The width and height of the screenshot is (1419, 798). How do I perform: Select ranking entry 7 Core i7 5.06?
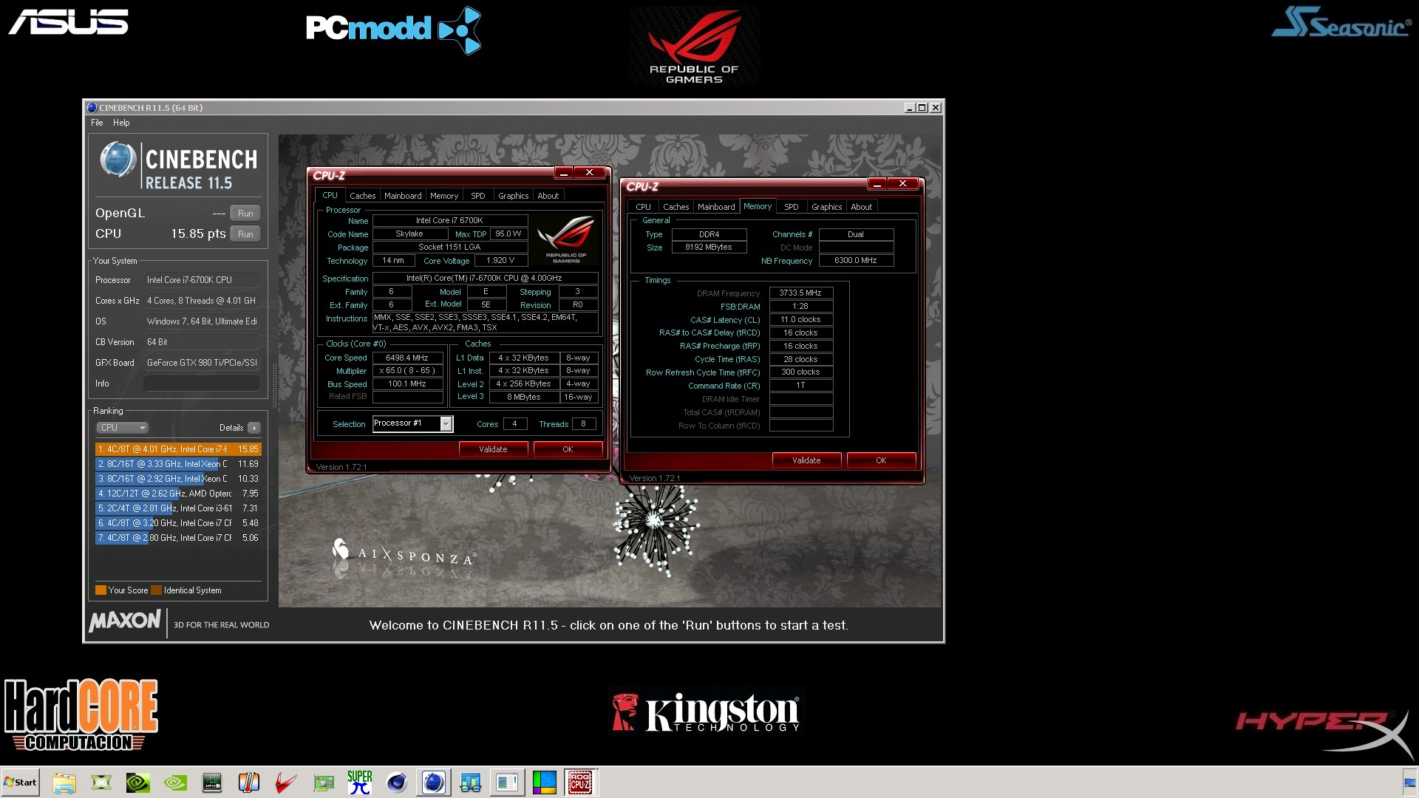pyautogui.click(x=178, y=538)
